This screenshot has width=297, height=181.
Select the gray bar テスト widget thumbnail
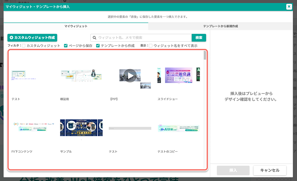[x=130, y=128]
